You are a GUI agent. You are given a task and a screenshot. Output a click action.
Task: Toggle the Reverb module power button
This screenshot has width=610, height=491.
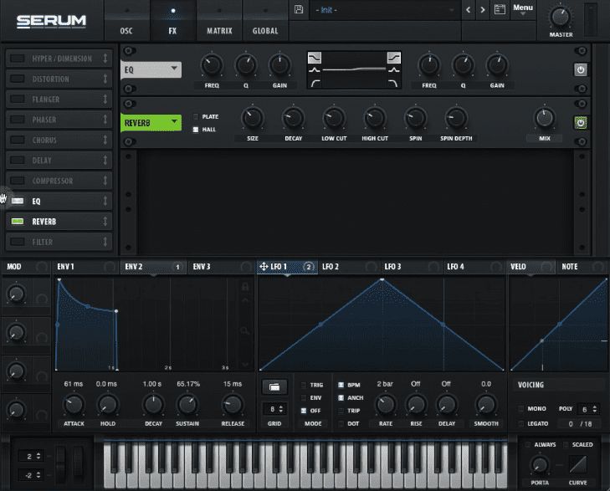coord(581,123)
